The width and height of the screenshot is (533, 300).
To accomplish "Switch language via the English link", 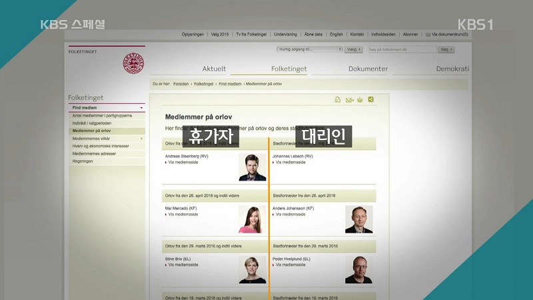I will tap(336, 33).
